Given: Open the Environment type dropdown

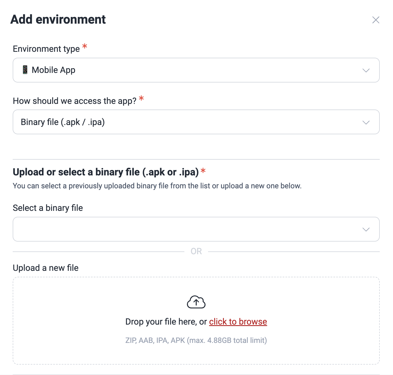Looking at the screenshot, I should (x=196, y=70).
